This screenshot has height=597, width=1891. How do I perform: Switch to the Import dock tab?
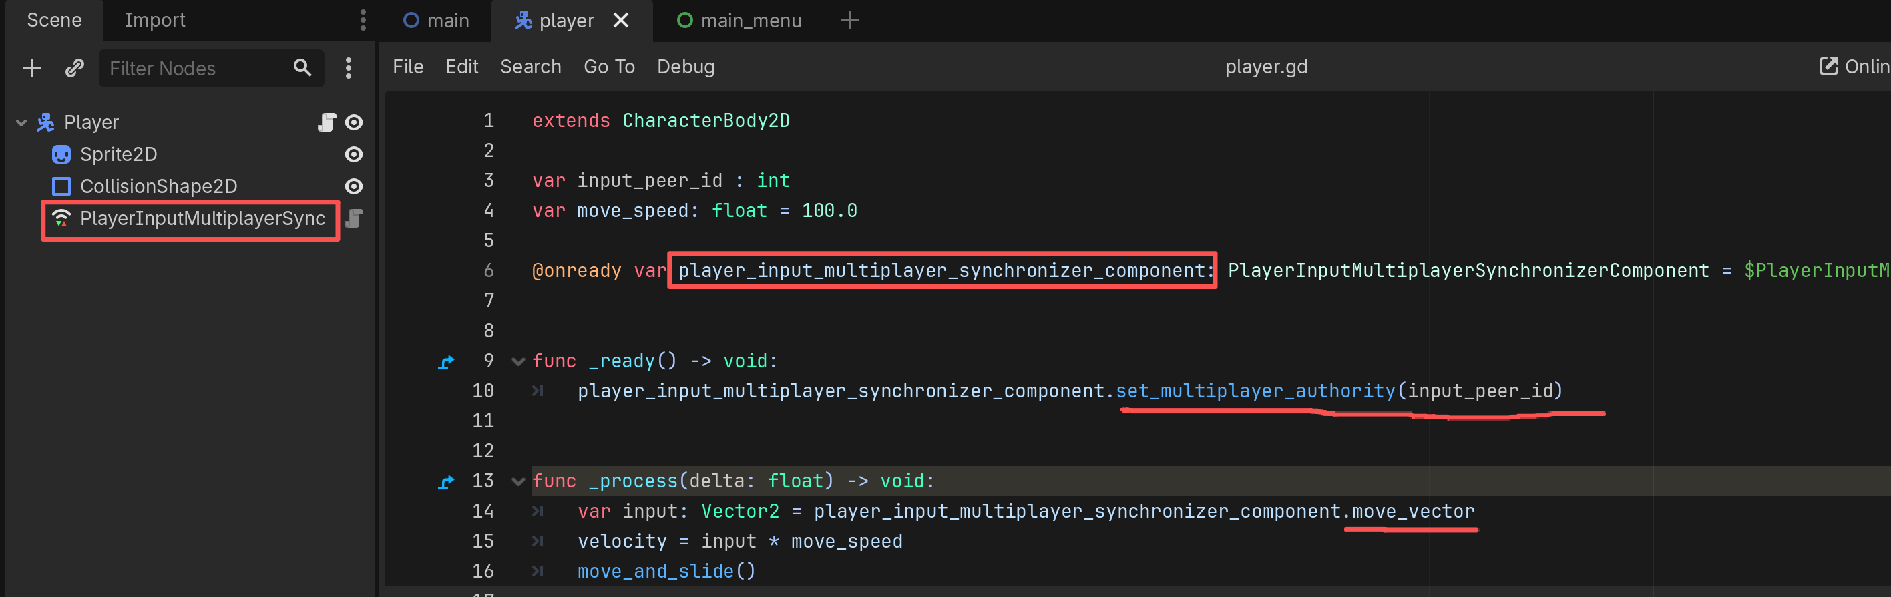coord(154,21)
